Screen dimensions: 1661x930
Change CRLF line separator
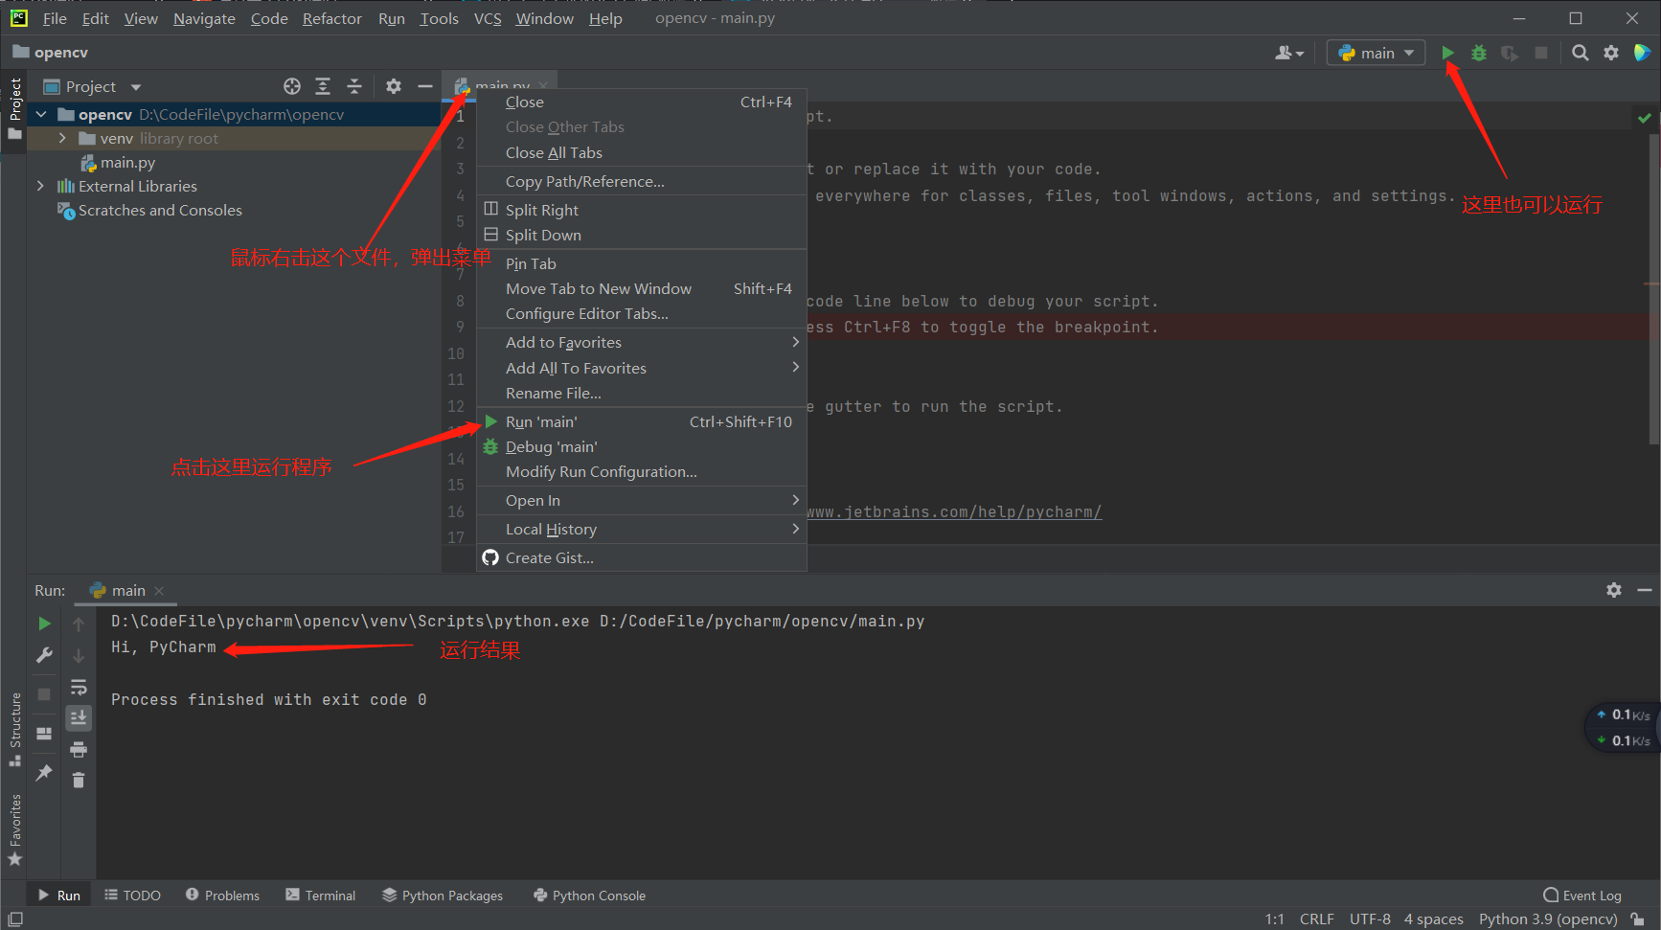pyautogui.click(x=1316, y=919)
